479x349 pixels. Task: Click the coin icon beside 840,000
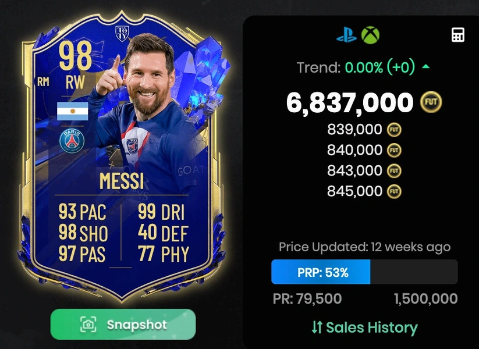(x=394, y=150)
